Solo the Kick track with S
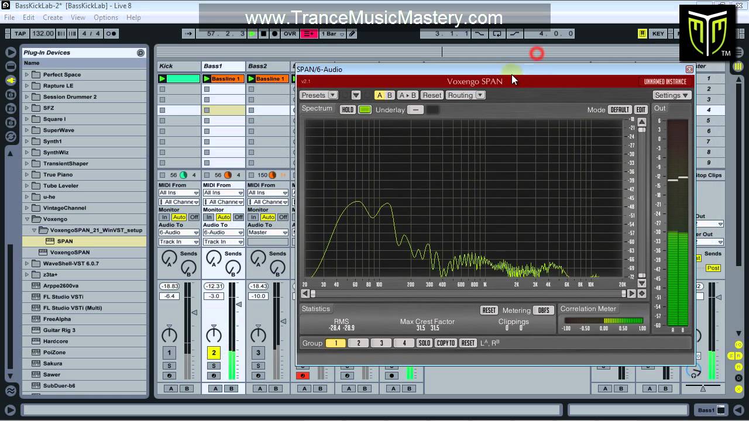The image size is (749, 421). click(x=169, y=366)
